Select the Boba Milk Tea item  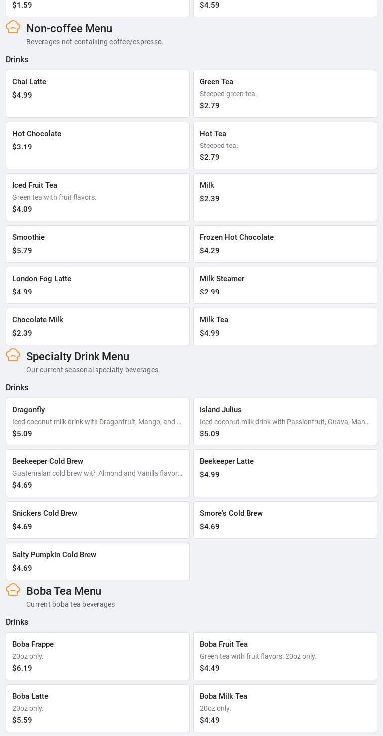tap(285, 708)
